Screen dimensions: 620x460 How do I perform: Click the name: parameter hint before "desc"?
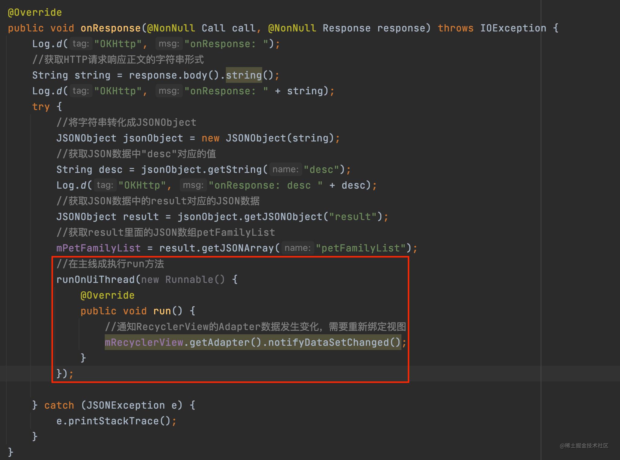point(285,170)
